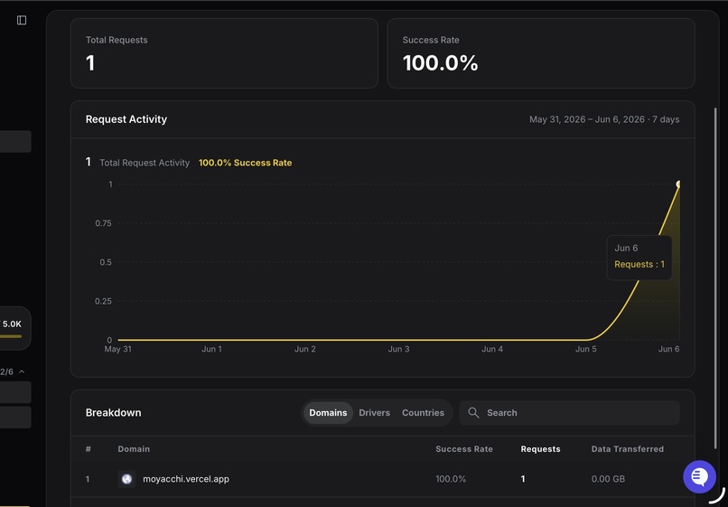Click the Jun 6 data point on chart
The image size is (728, 507).
point(678,184)
